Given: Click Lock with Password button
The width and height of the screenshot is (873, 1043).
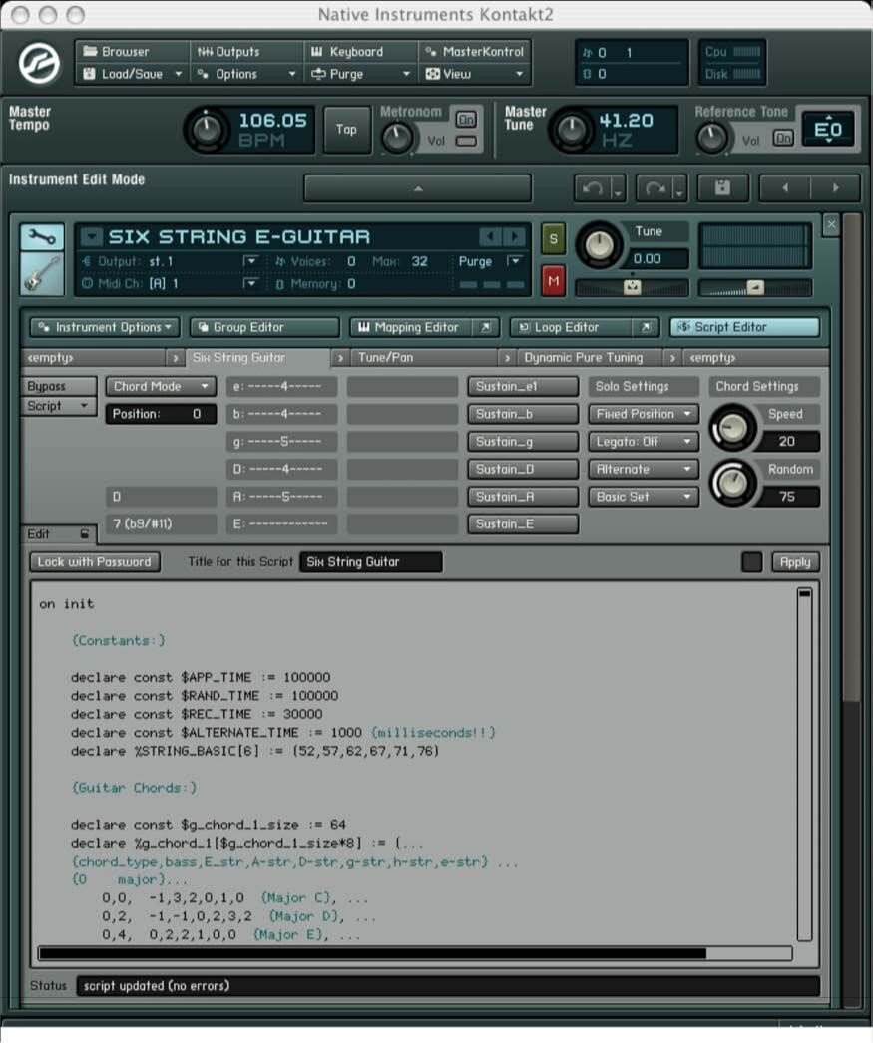Looking at the screenshot, I should 95,562.
